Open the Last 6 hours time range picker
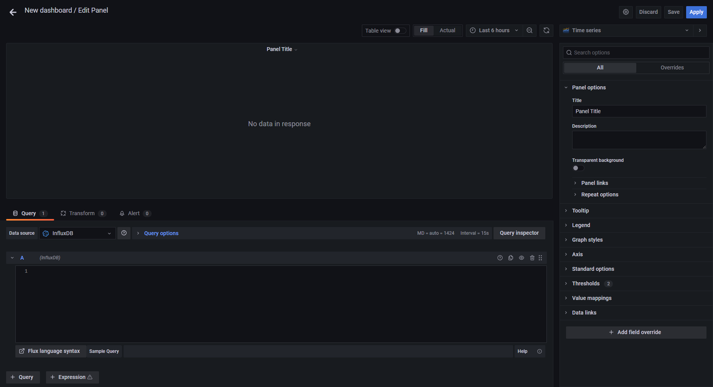The height and width of the screenshot is (387, 713). tap(494, 30)
